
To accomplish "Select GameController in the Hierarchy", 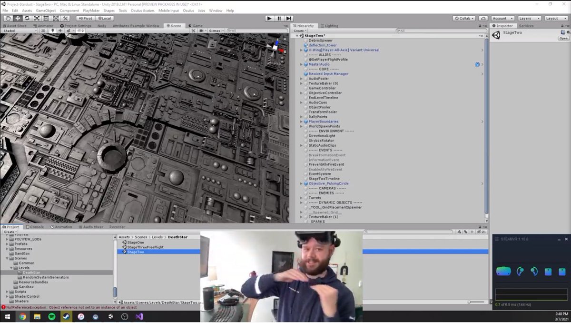I will [x=322, y=88].
